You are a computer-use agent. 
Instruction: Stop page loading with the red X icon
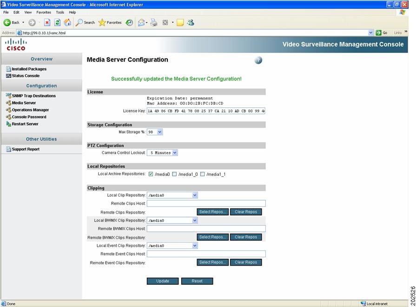(47, 23)
